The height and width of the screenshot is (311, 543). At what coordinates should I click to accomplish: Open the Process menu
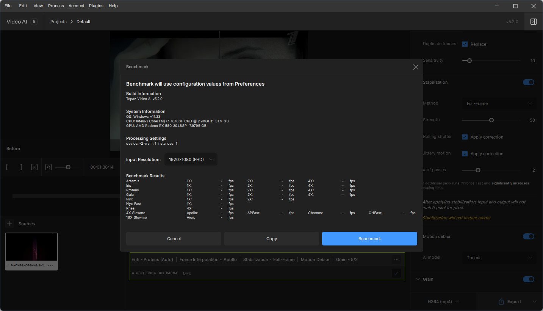click(x=56, y=6)
